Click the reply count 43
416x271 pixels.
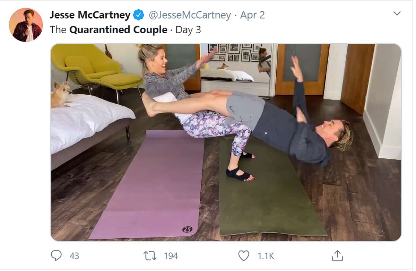tap(74, 256)
